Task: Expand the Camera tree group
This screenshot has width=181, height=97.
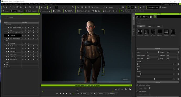Action: (5, 67)
